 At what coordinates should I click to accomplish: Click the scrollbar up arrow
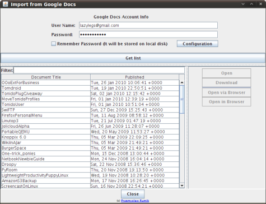[182, 82]
